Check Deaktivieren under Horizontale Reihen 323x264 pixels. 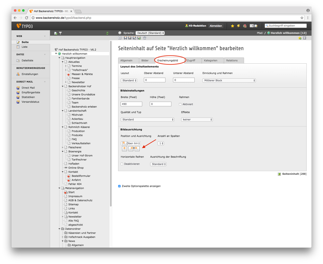pos(122,164)
